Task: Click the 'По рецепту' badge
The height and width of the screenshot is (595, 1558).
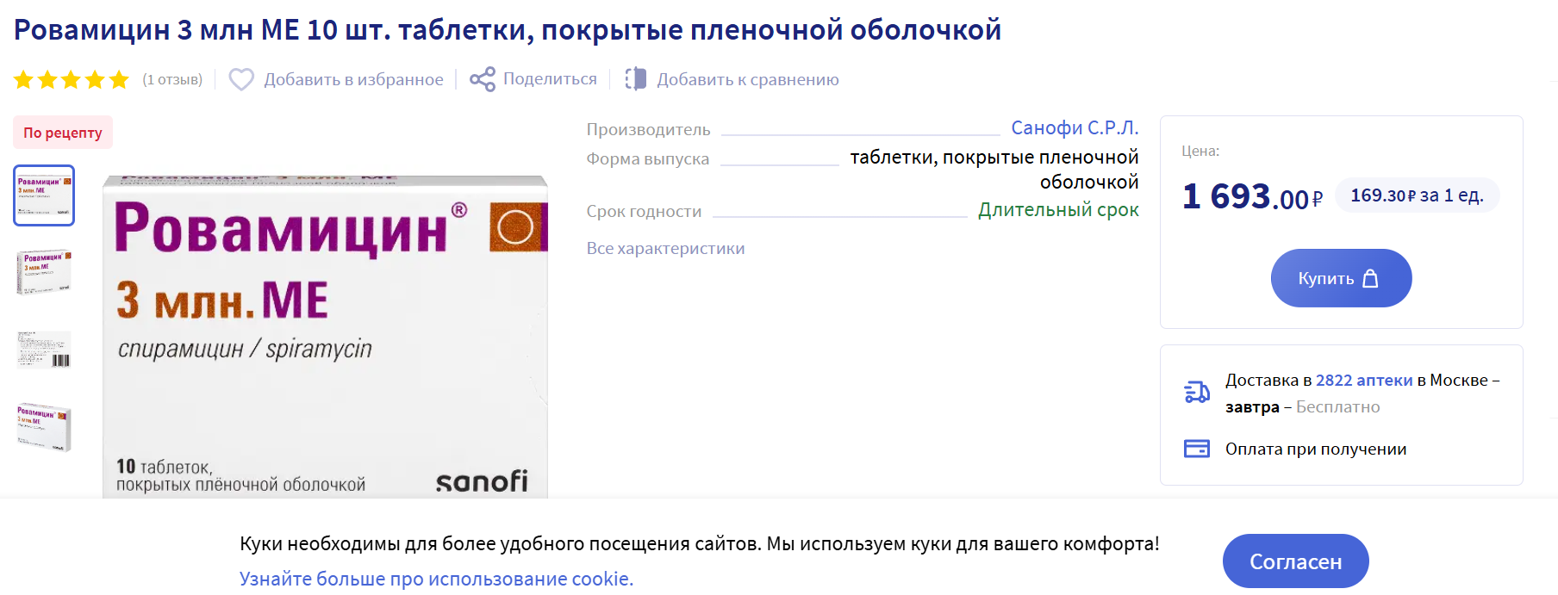Action: coord(63,133)
